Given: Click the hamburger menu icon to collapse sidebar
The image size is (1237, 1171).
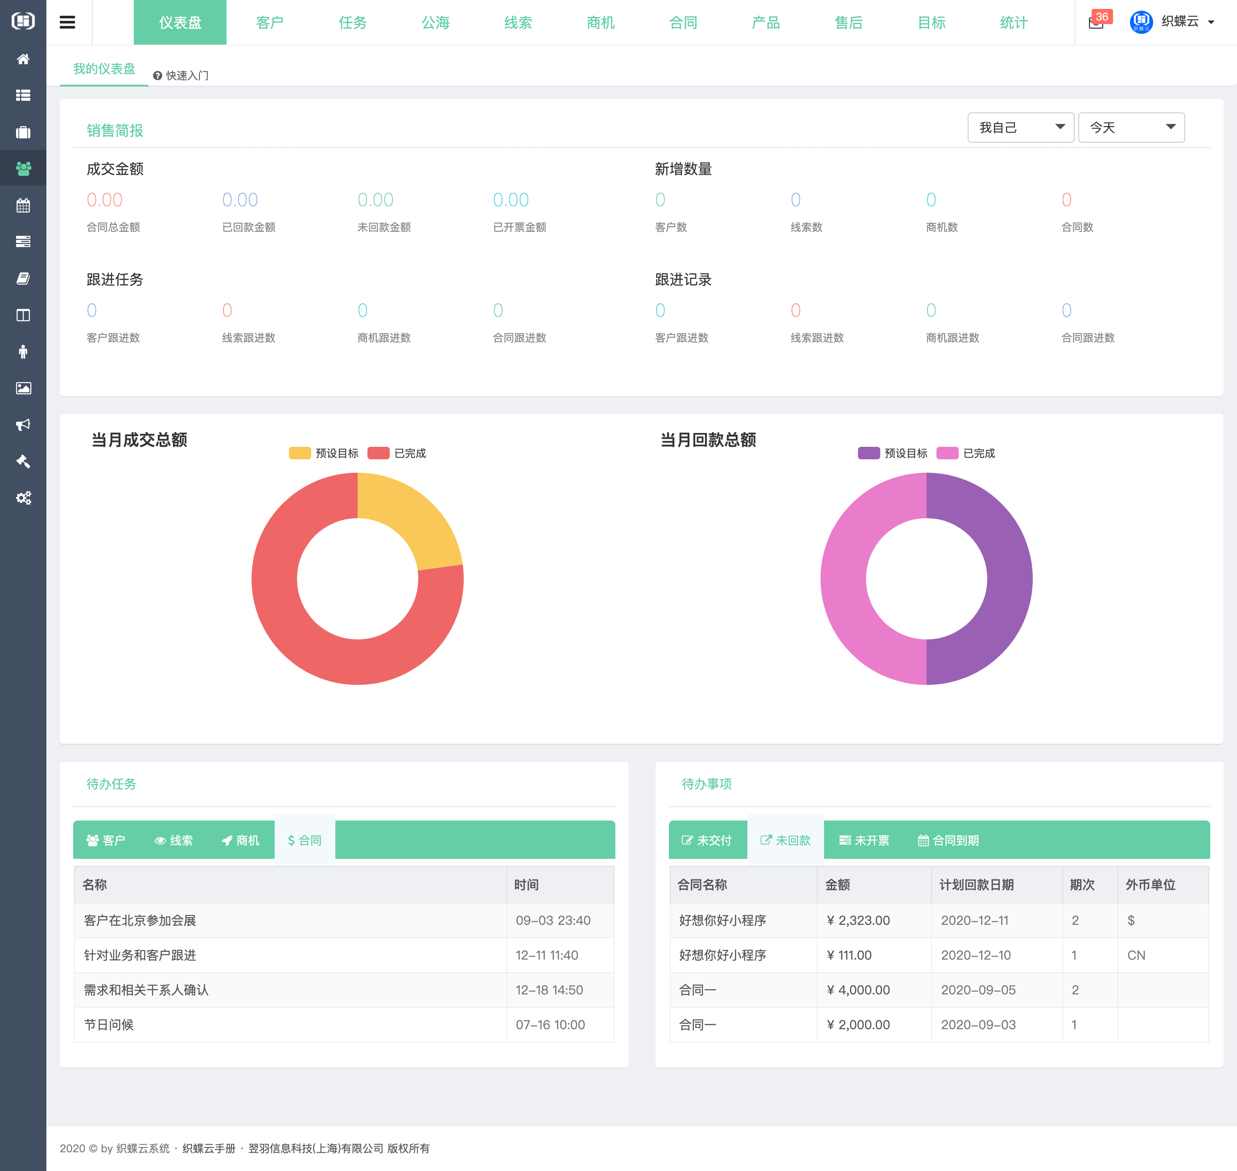Looking at the screenshot, I should (x=68, y=22).
